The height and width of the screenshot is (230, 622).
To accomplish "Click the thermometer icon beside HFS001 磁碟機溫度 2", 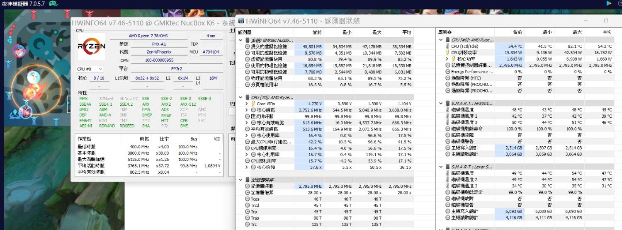I will click(x=447, y=116).
